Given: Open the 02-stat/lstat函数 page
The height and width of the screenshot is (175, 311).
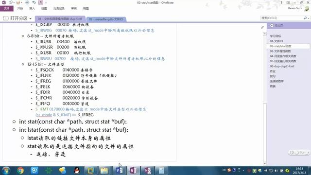Looking at the screenshot, I should 288,46.
